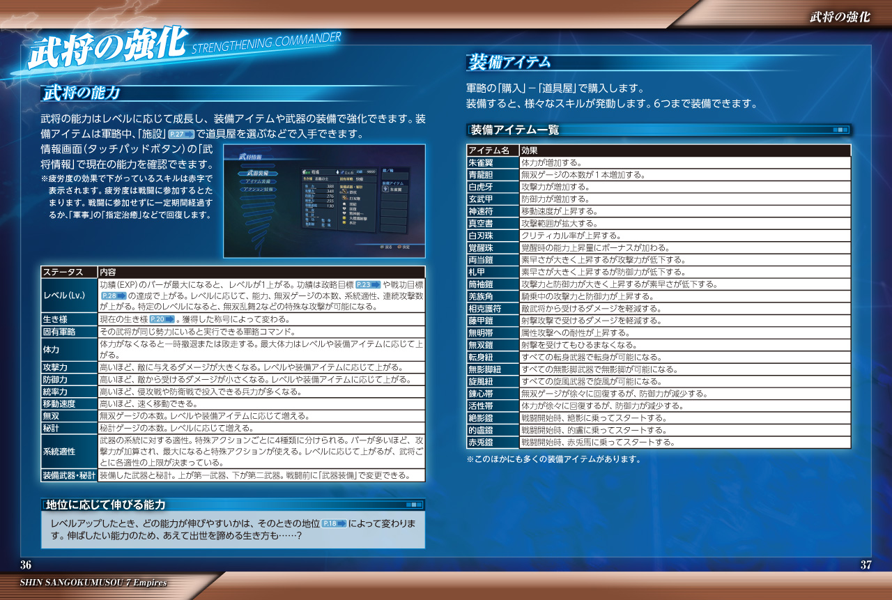
Task: Select the 朱雀翼 row in the item table
Action: point(659,163)
